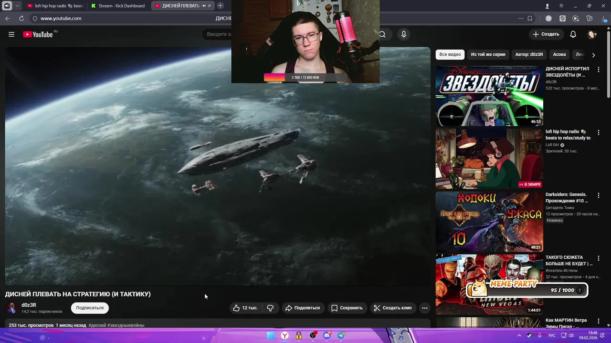Open the YouTube hamburger guide menu
611x343 pixels.
coord(11,34)
